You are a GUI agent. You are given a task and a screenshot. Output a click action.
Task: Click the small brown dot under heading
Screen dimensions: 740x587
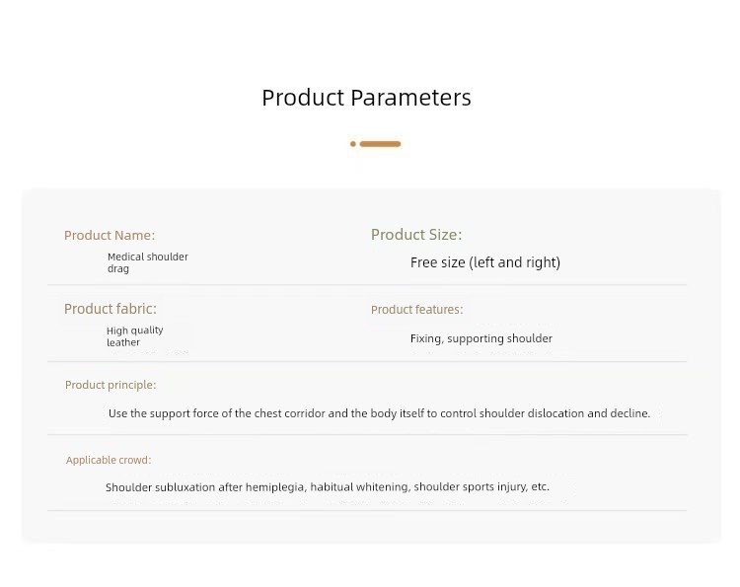coord(353,144)
